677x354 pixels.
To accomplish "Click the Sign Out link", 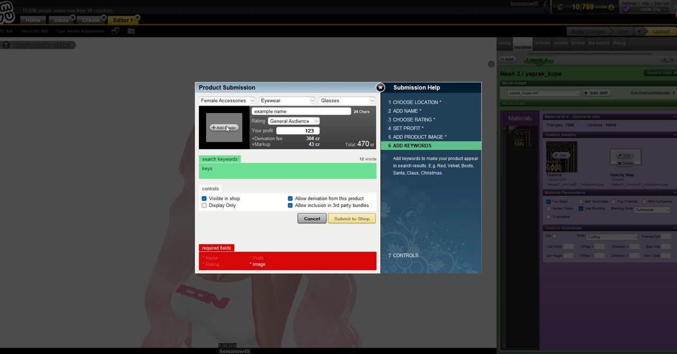I will [x=662, y=3].
